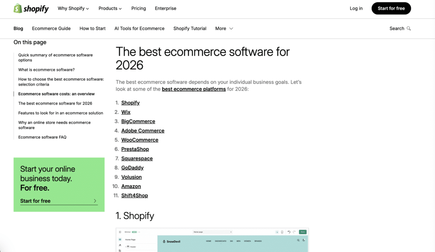
Task: Click the Shift4Shop list link
Action: tap(135, 196)
